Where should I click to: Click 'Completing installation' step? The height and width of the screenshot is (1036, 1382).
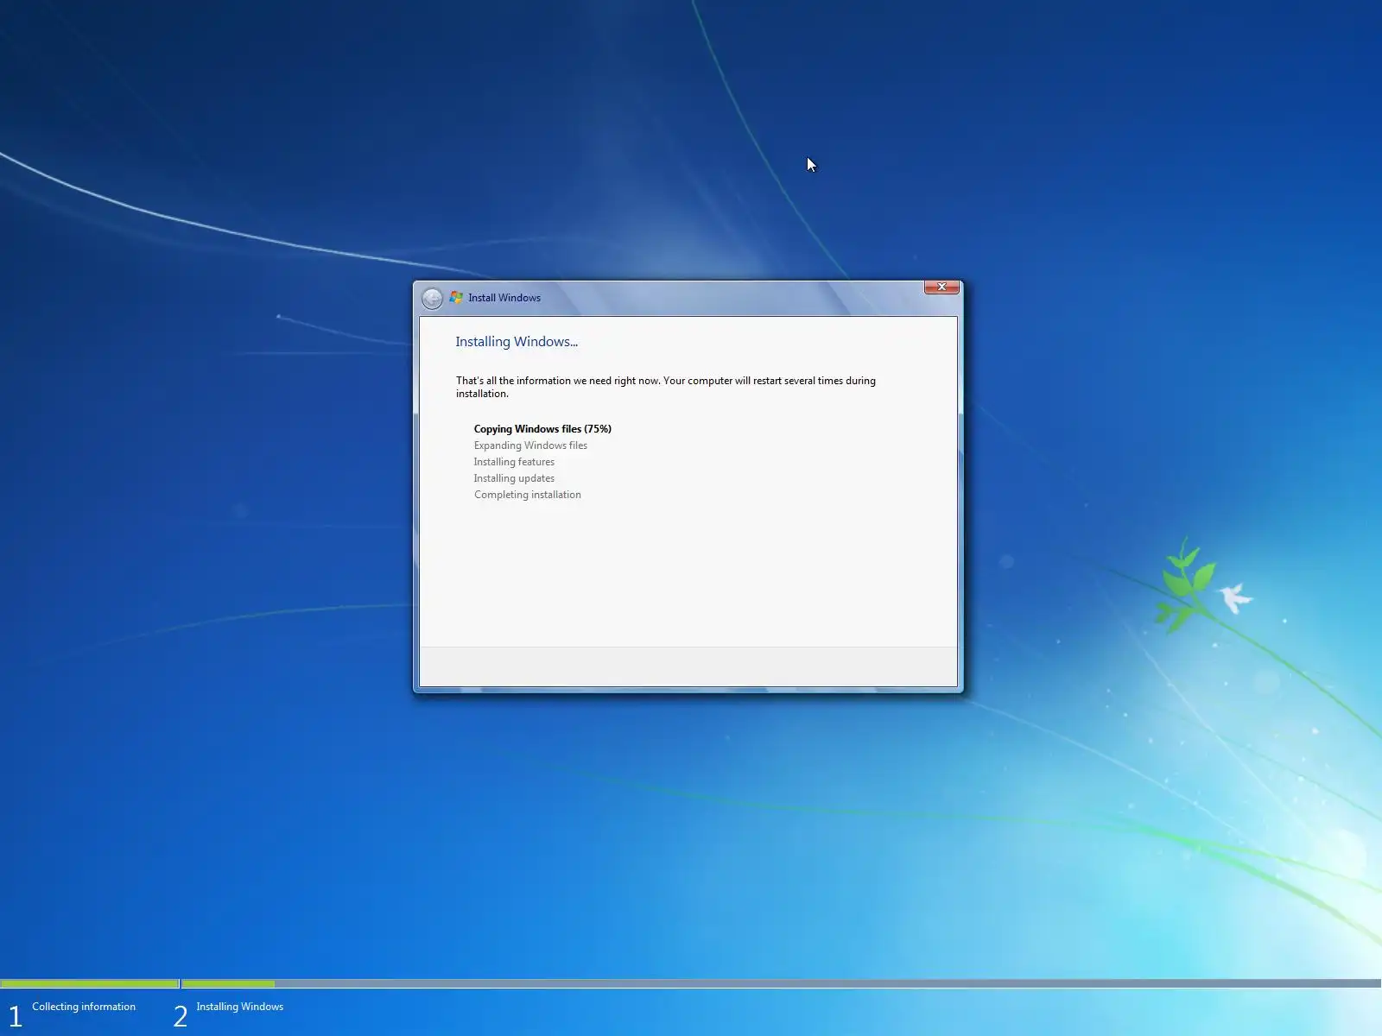(x=527, y=495)
